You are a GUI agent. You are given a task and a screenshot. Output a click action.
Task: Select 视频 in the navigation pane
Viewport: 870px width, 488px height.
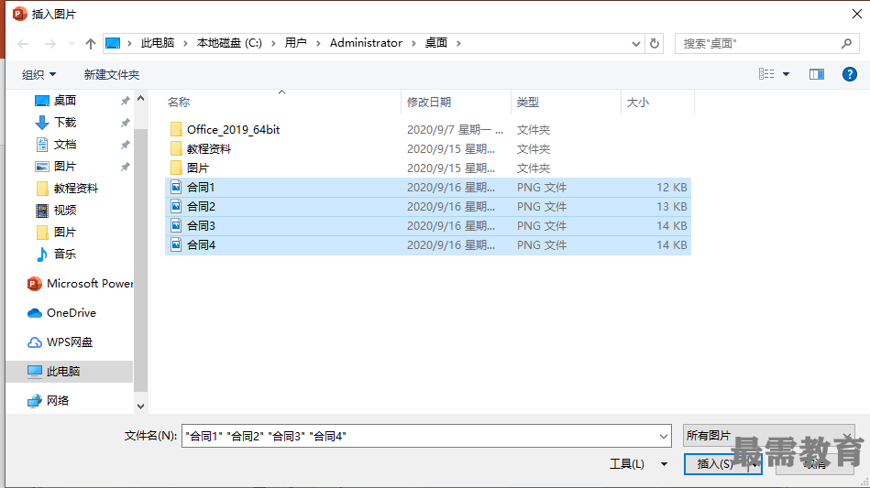pos(65,210)
